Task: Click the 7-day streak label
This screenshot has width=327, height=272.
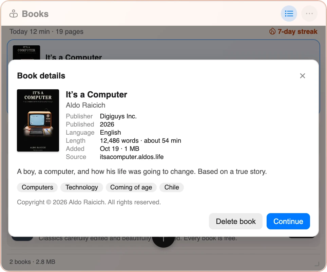Action: [297, 31]
